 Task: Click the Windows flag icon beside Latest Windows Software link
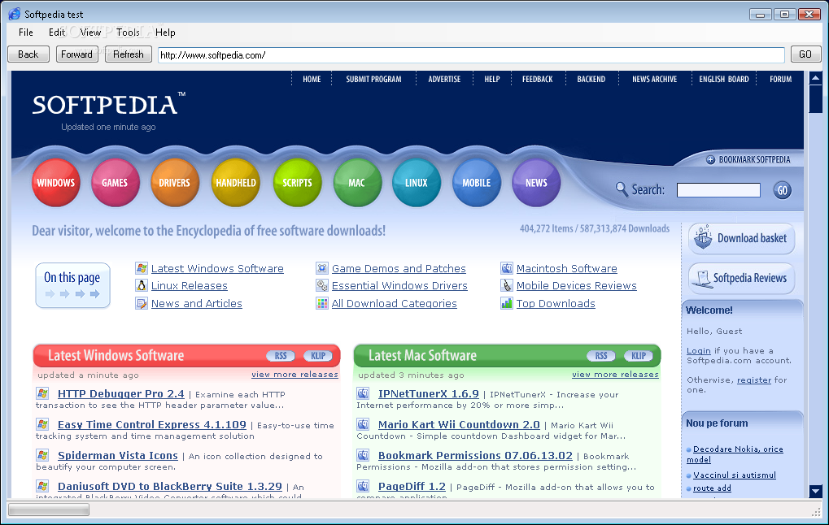pos(142,268)
